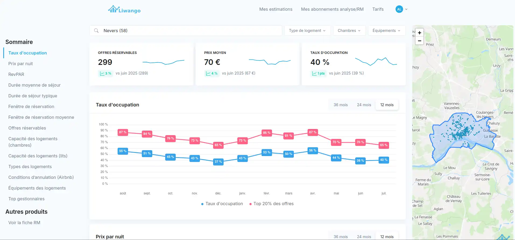Open Voir la fiche RM link
Viewport: 515px width, 240px height.
[24, 223]
